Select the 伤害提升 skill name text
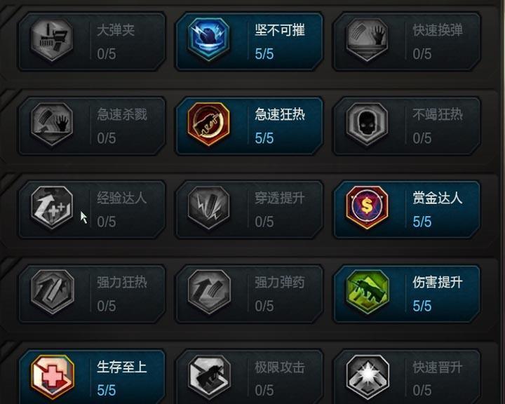This screenshot has height=404, width=505. (438, 283)
